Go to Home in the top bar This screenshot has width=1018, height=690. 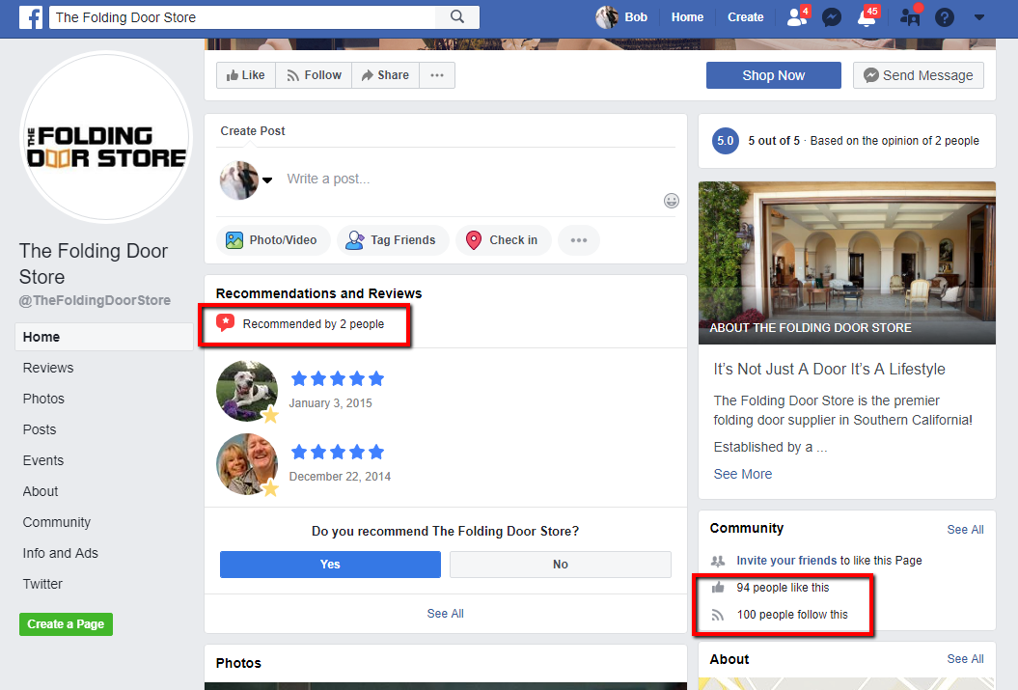(x=687, y=17)
